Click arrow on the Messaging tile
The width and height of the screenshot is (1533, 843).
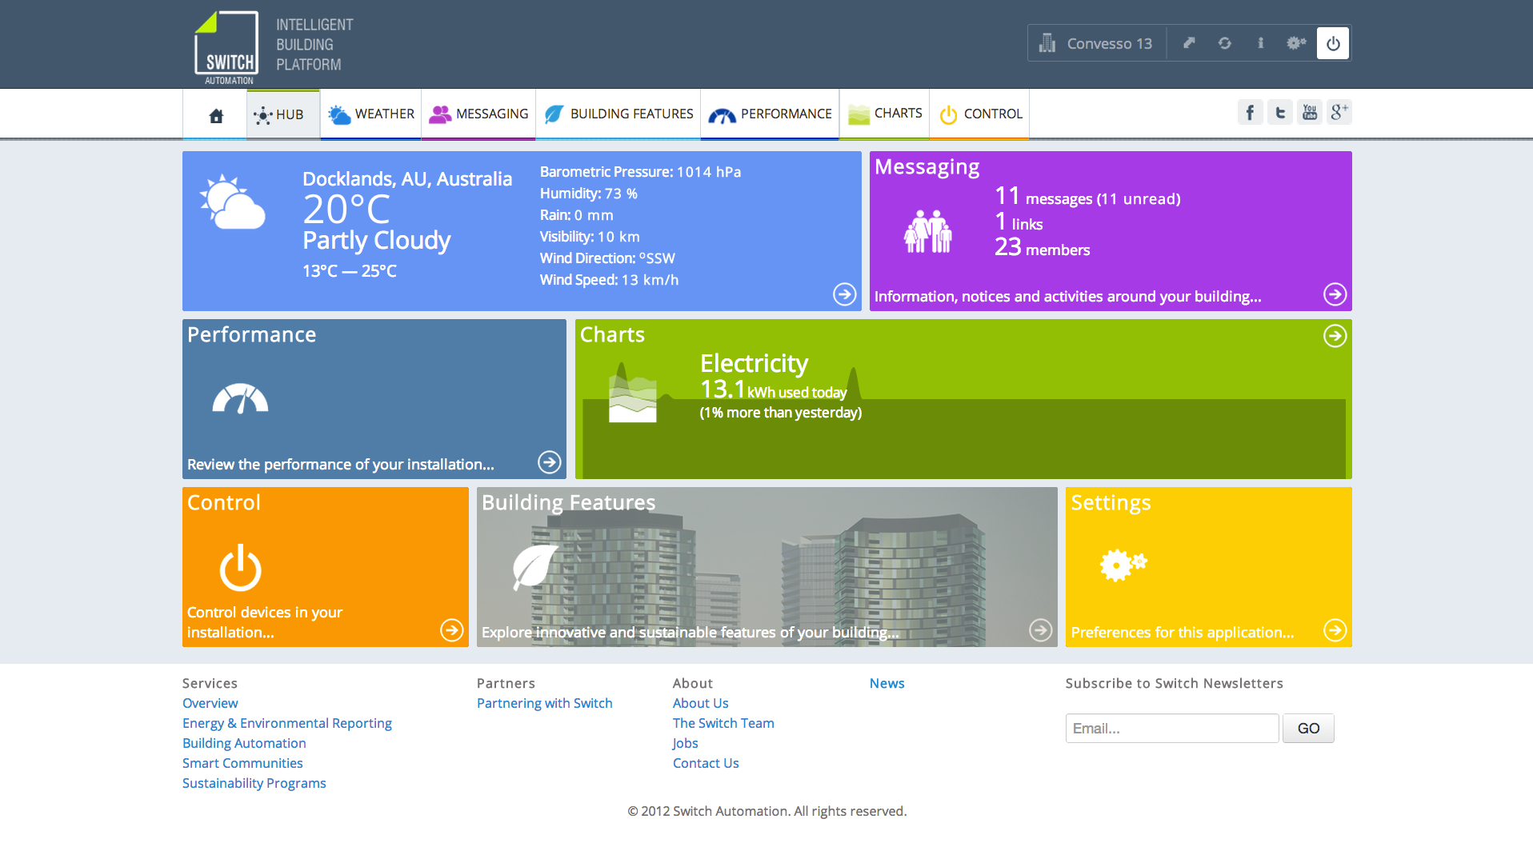[1334, 294]
